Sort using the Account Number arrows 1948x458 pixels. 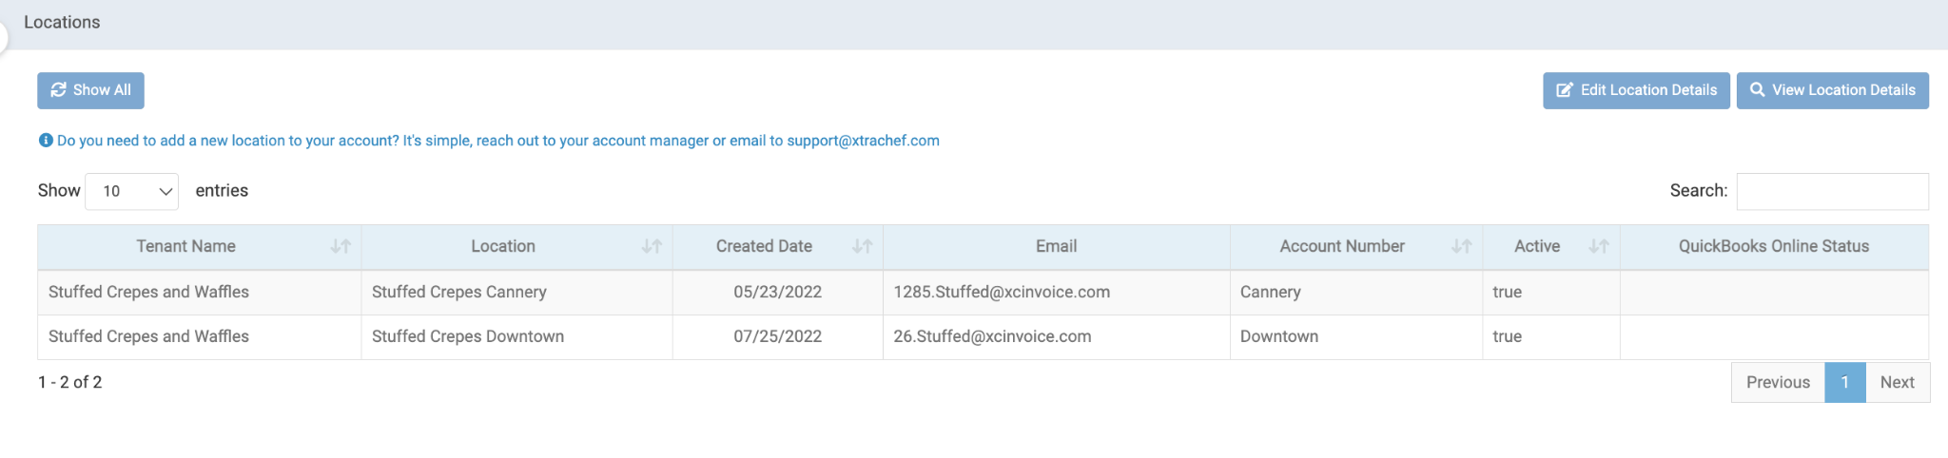pos(1461,247)
